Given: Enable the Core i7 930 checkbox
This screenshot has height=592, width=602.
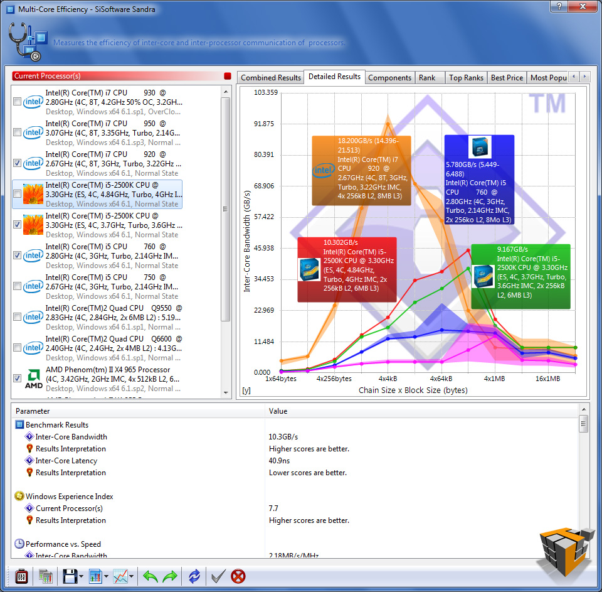Looking at the screenshot, I should tap(18, 102).
